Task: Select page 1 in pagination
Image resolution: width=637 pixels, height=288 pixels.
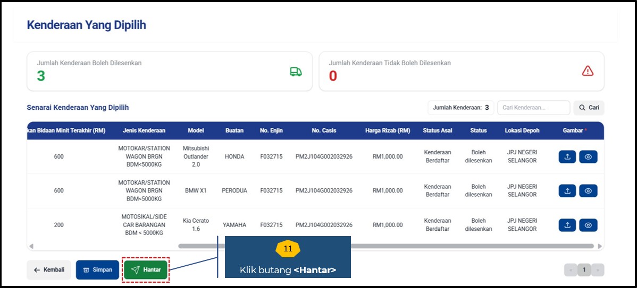Action: [584, 270]
